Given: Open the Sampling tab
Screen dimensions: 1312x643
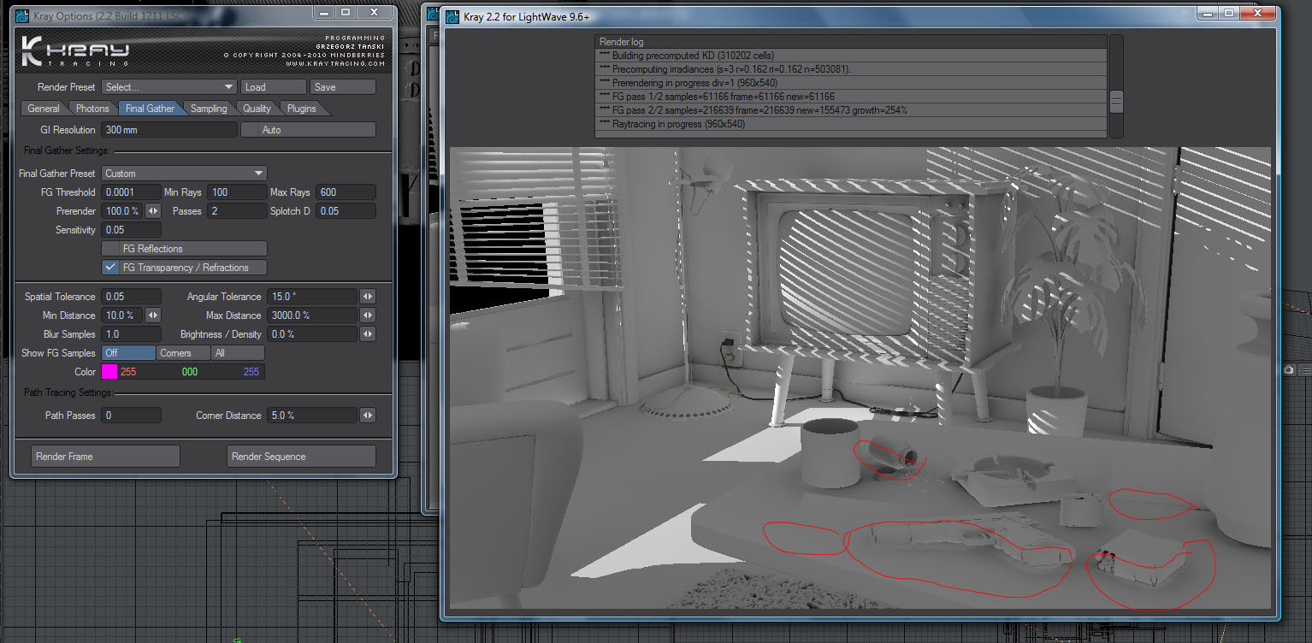Looking at the screenshot, I should [209, 109].
